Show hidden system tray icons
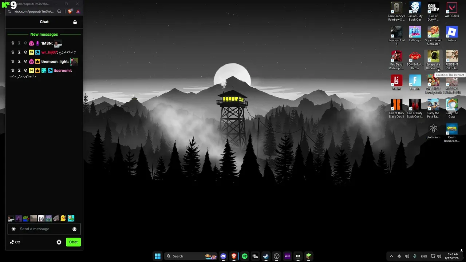Screen dimensions: 466x262 391,256
